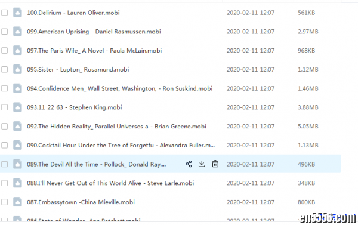This screenshot has width=358, height=225.
Task: Click the file icon for 099.American Uprising
Action: 17,32
